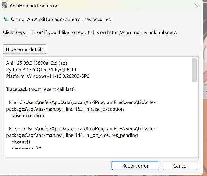207x176 pixels.
Task: Click the green bug emoji icon
Action: coord(6,19)
